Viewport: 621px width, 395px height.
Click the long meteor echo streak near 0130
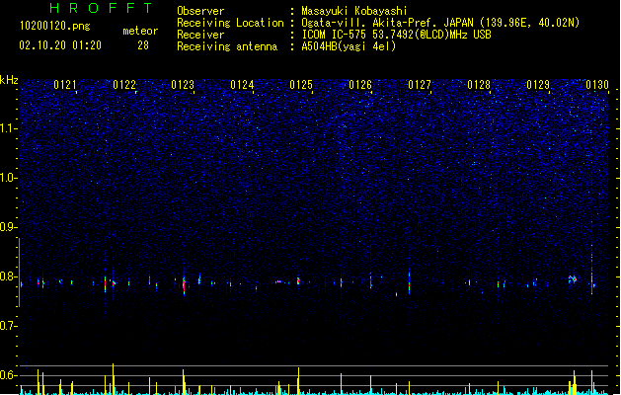pyautogui.click(x=592, y=270)
